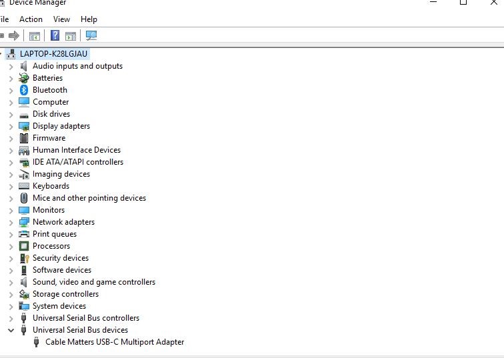The image size is (504, 358).
Task: Click the Forward arrow toolbar icon
Action: (14, 35)
